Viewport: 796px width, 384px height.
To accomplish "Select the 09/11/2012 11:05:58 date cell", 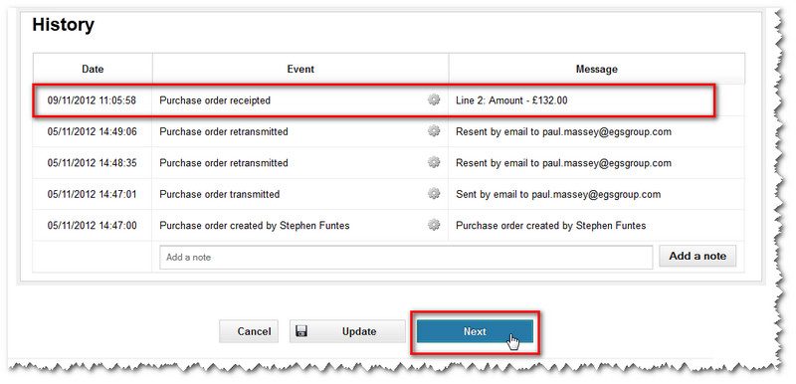I will coord(92,100).
